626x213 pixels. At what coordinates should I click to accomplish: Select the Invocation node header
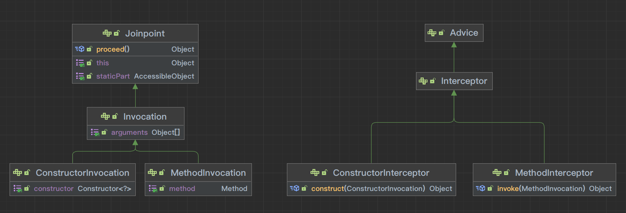[x=144, y=117]
